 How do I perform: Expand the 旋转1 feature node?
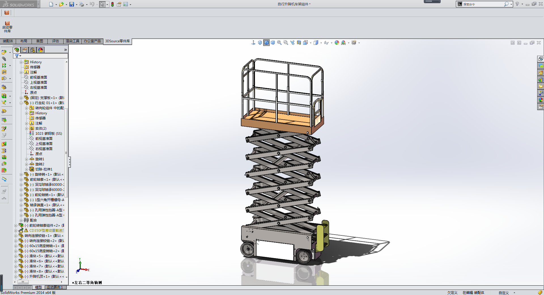coord(27,159)
